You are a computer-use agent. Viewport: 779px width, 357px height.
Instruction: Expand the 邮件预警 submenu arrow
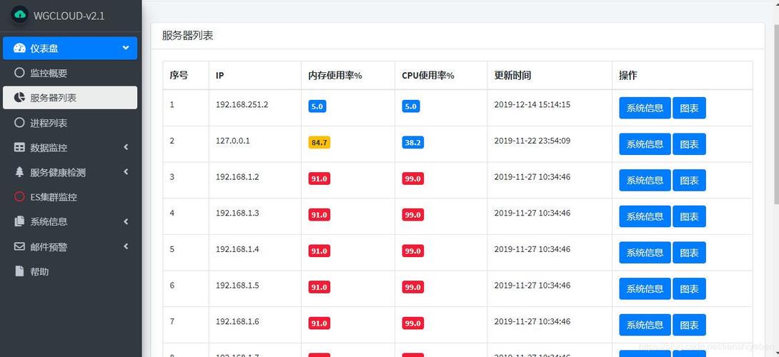[x=126, y=246]
